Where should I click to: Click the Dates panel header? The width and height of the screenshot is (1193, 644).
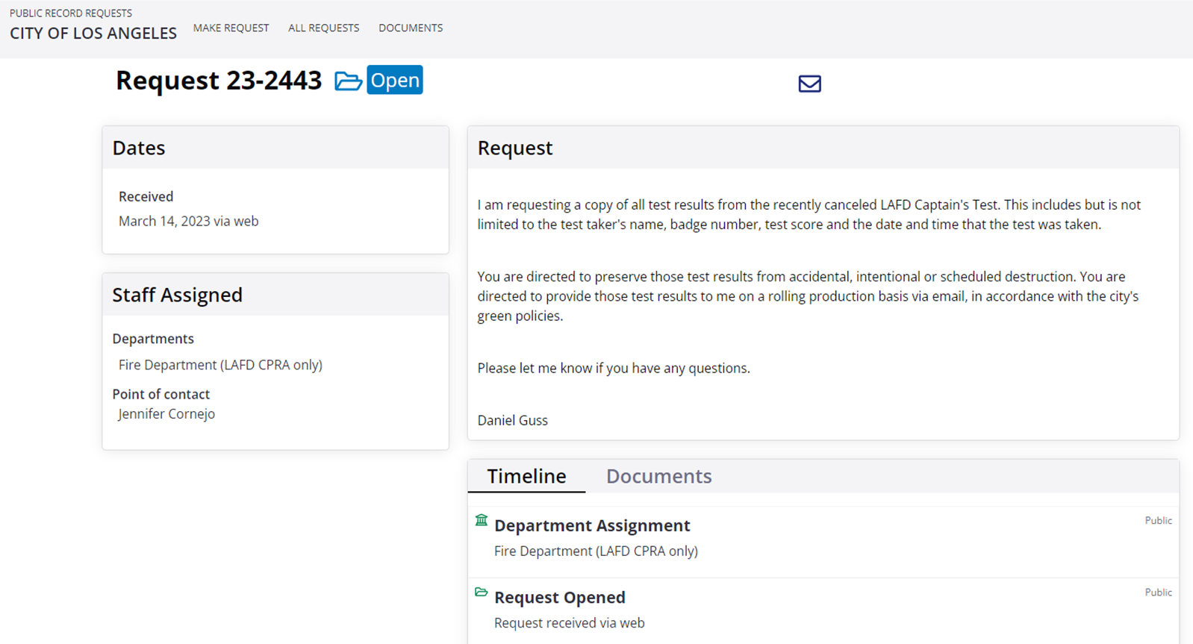[275, 148]
